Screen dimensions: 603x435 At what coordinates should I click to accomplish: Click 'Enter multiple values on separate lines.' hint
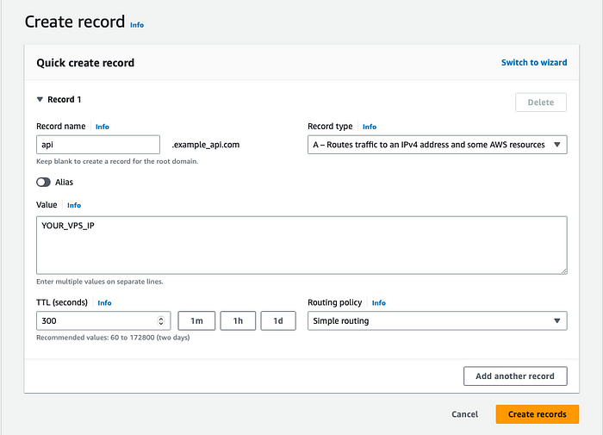(x=100, y=282)
